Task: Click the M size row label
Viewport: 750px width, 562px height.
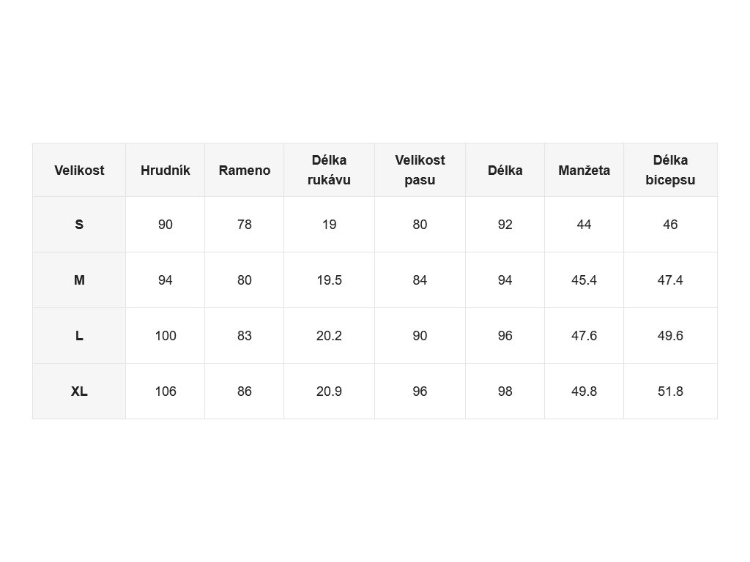Action: [x=79, y=280]
